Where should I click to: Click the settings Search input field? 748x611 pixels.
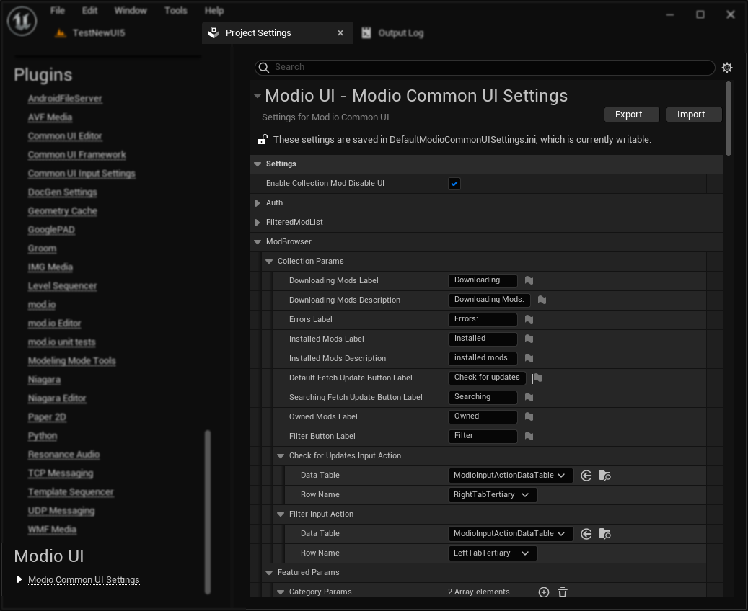pyautogui.click(x=485, y=67)
